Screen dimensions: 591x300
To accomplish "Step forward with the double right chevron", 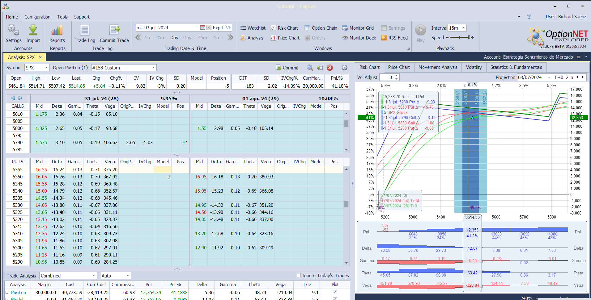I will (x=230, y=38).
